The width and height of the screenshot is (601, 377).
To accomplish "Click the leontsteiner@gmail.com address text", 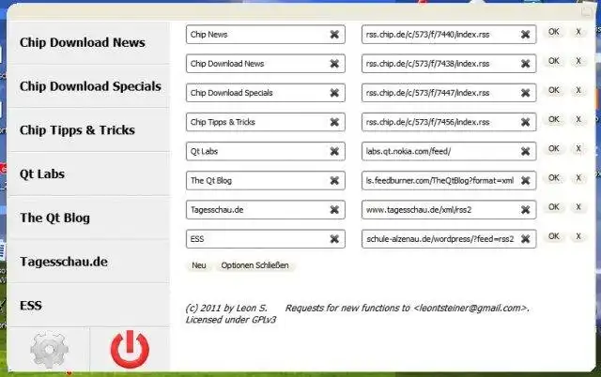I will 470,309.
